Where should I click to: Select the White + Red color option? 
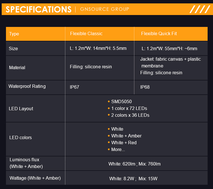[124, 143]
